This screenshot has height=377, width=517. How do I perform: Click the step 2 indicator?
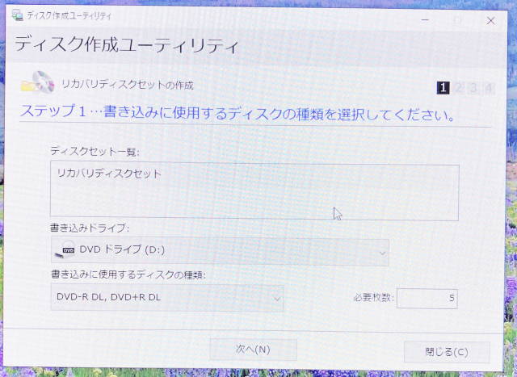click(x=458, y=88)
